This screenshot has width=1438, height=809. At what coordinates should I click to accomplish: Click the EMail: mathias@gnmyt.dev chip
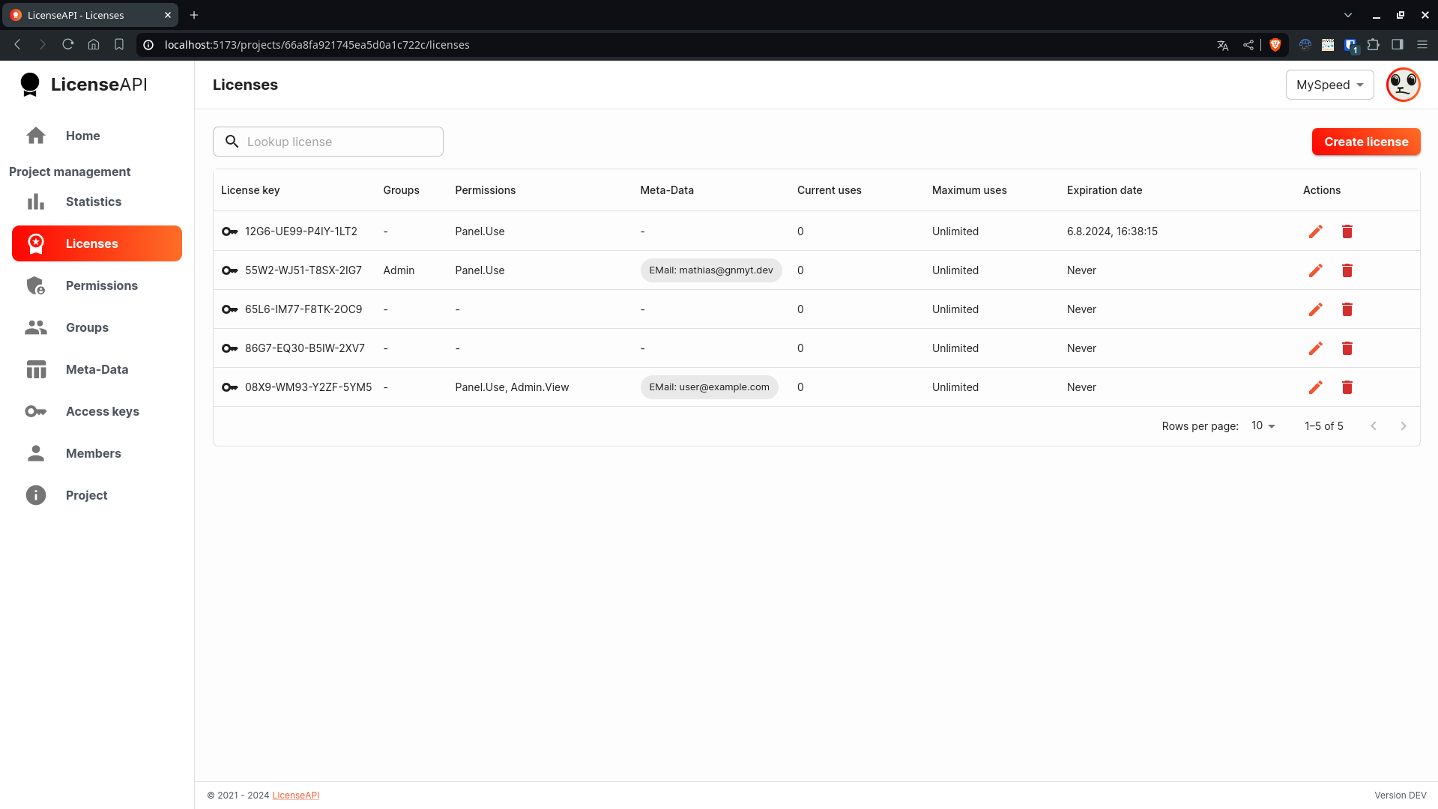[711, 270]
